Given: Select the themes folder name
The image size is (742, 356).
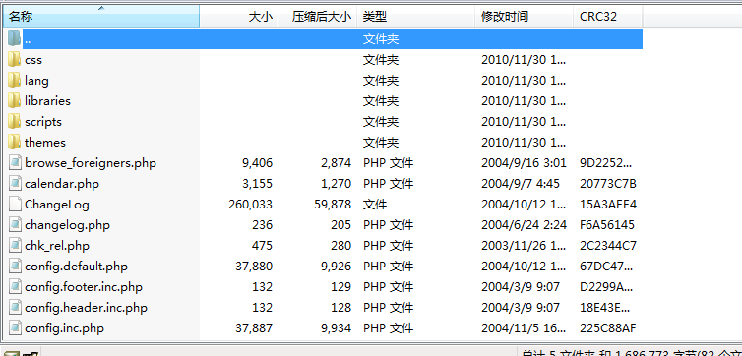Looking at the screenshot, I should 45,143.
